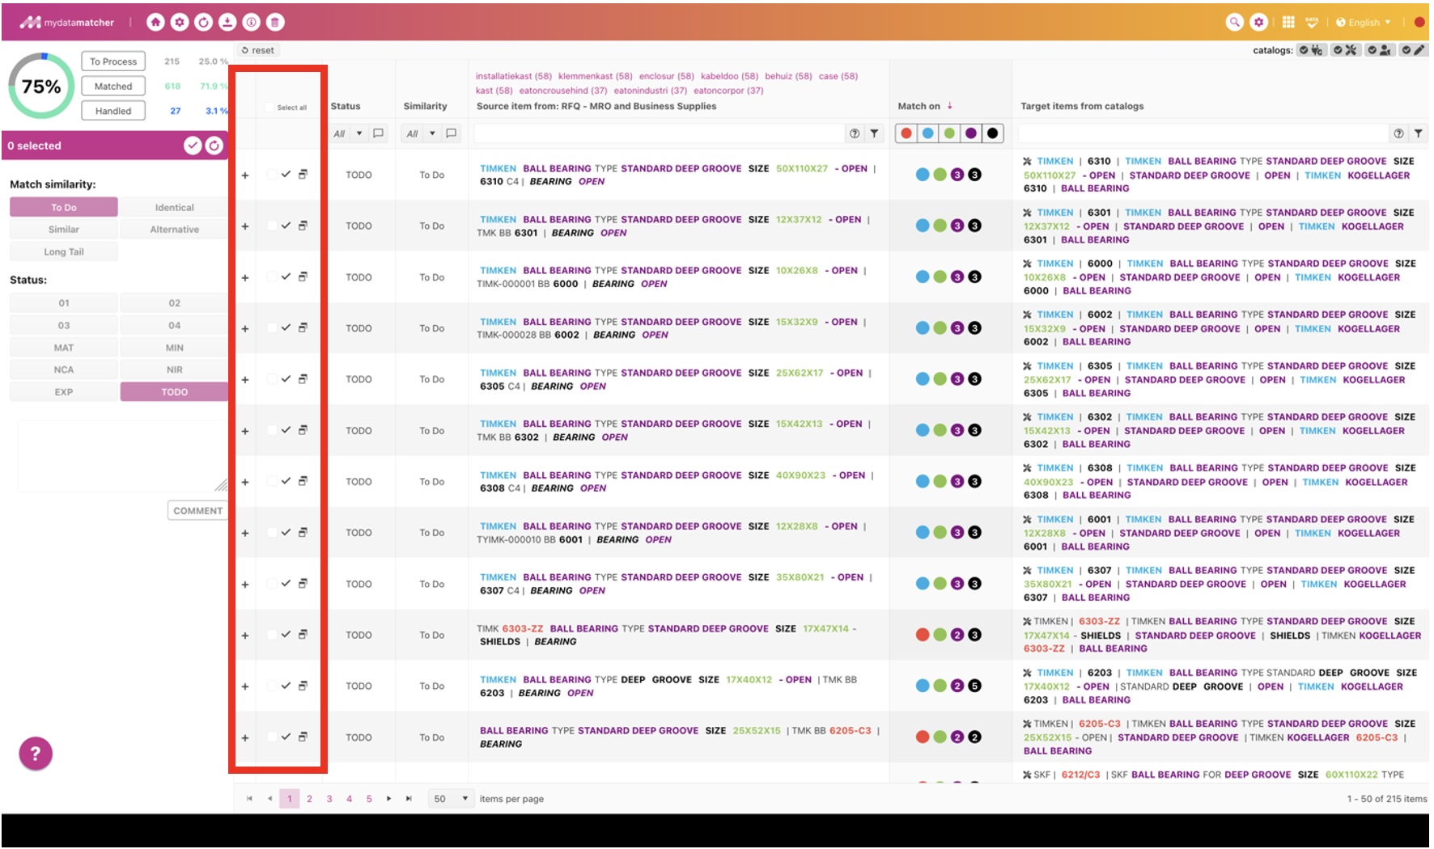Open the info icon in the top toolbar
This screenshot has width=1434, height=849.
tap(252, 23)
